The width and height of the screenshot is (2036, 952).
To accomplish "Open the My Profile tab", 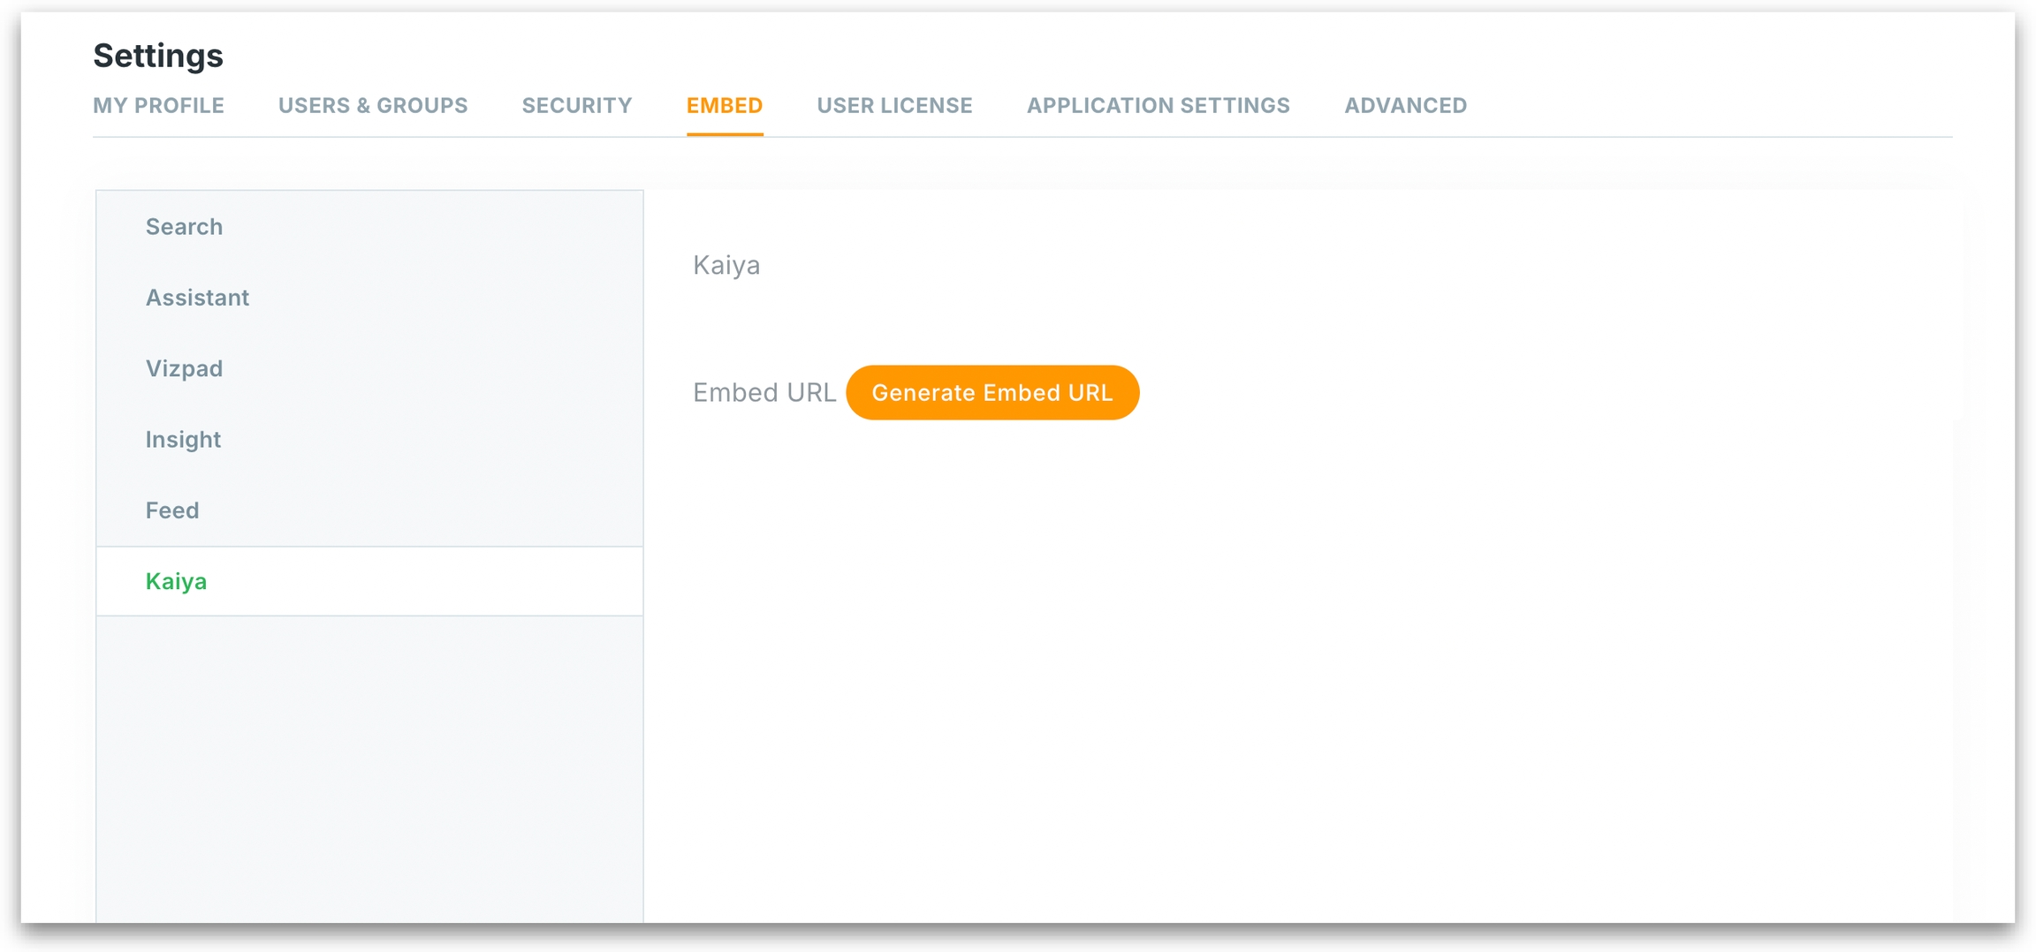I will pyautogui.click(x=158, y=105).
